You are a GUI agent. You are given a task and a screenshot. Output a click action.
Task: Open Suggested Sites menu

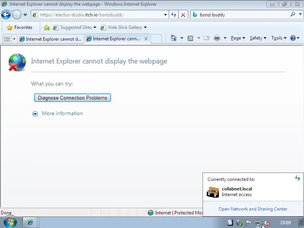pyautogui.click(x=74, y=27)
